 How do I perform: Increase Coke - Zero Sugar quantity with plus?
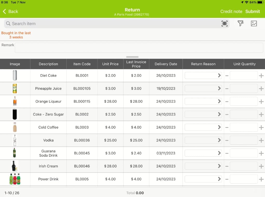pos(261,115)
